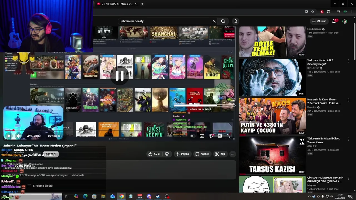Play the video with play button

point(8,136)
